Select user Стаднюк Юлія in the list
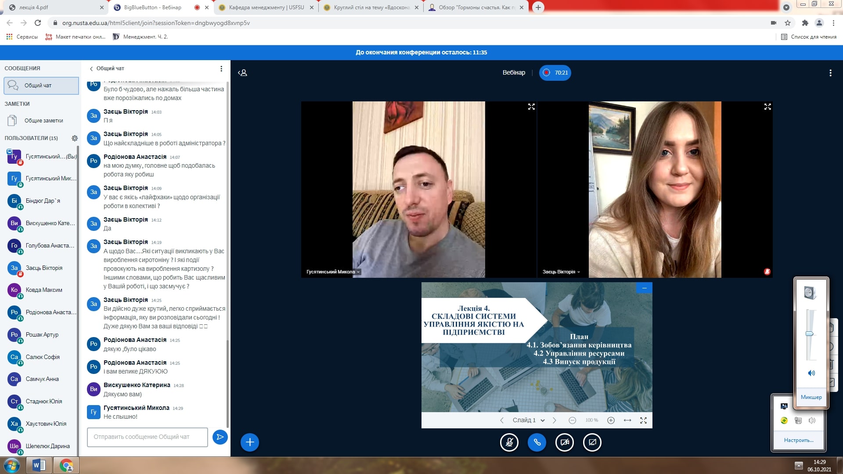 41,402
